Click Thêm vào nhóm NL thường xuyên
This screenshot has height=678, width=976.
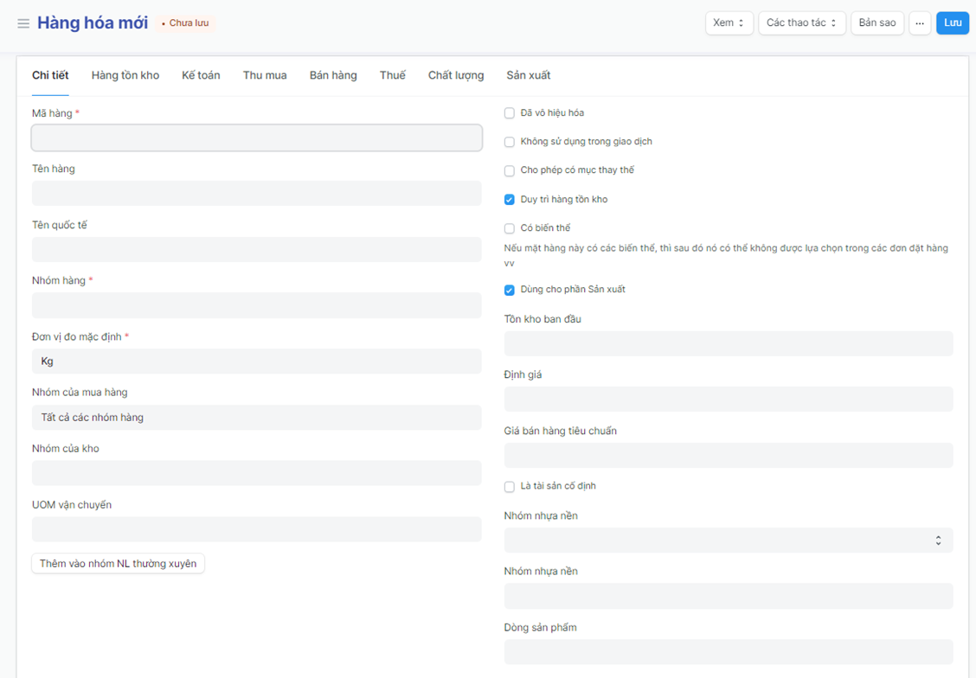tap(119, 564)
